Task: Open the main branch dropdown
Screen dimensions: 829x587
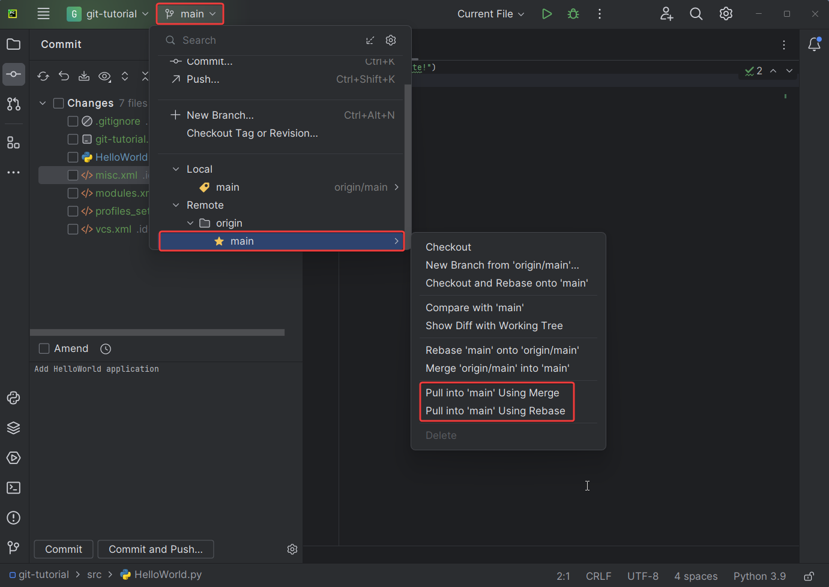Action: point(190,14)
